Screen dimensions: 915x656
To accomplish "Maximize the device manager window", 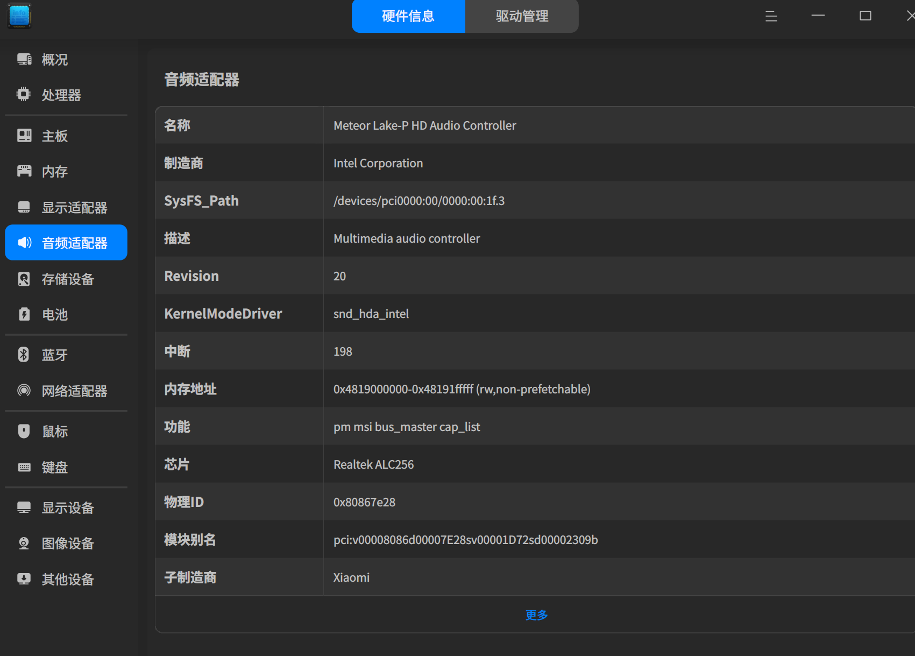I will coord(866,16).
